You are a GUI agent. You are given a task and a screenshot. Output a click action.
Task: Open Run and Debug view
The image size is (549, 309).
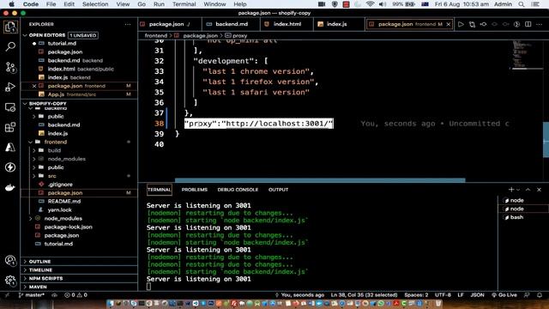click(10, 87)
